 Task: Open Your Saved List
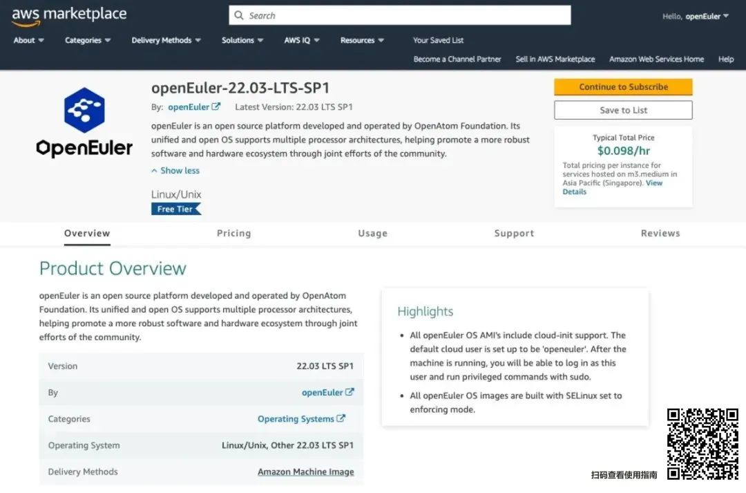click(438, 40)
